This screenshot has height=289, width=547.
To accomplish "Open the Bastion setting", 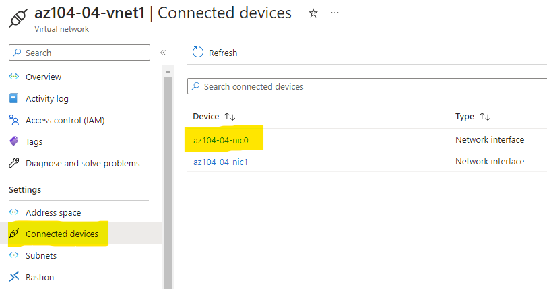I will (40, 277).
